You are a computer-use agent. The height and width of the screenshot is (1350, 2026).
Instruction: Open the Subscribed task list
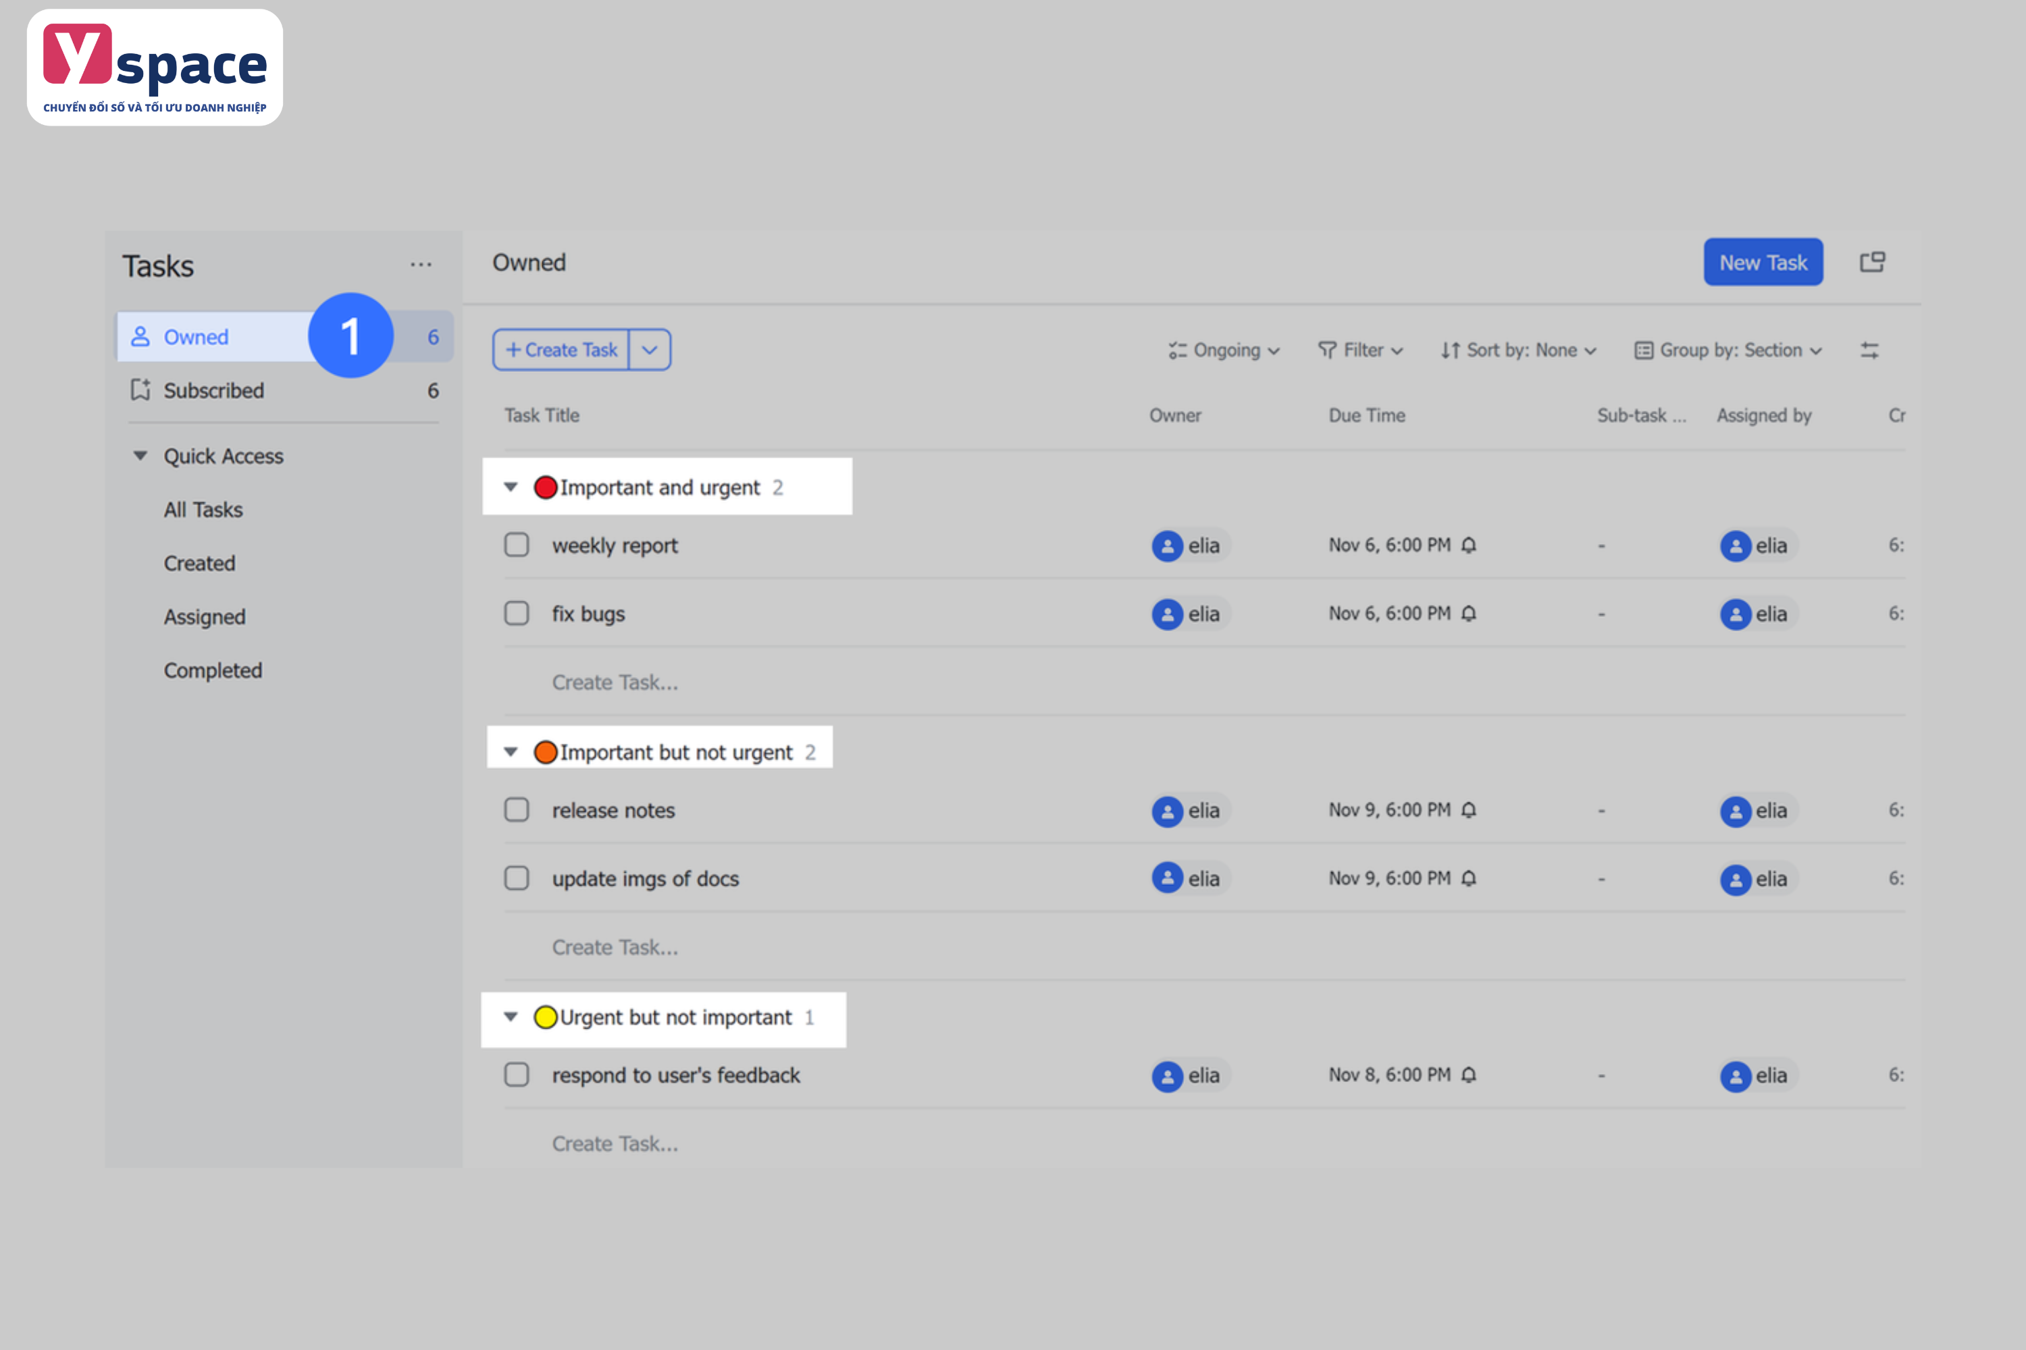tap(285, 390)
